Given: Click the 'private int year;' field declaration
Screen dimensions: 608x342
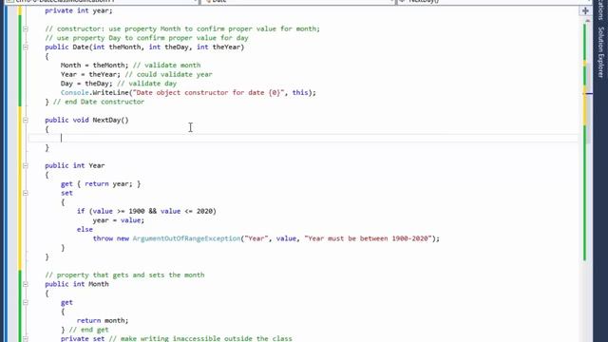Looking at the screenshot, I should tap(78, 10).
